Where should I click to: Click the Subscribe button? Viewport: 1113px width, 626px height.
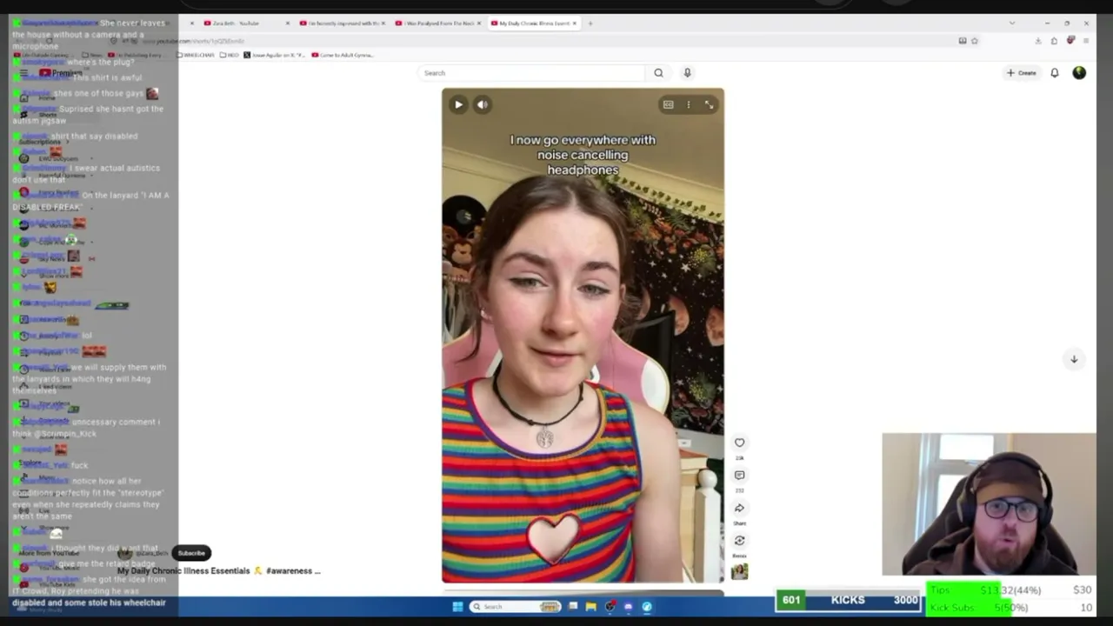tap(191, 553)
